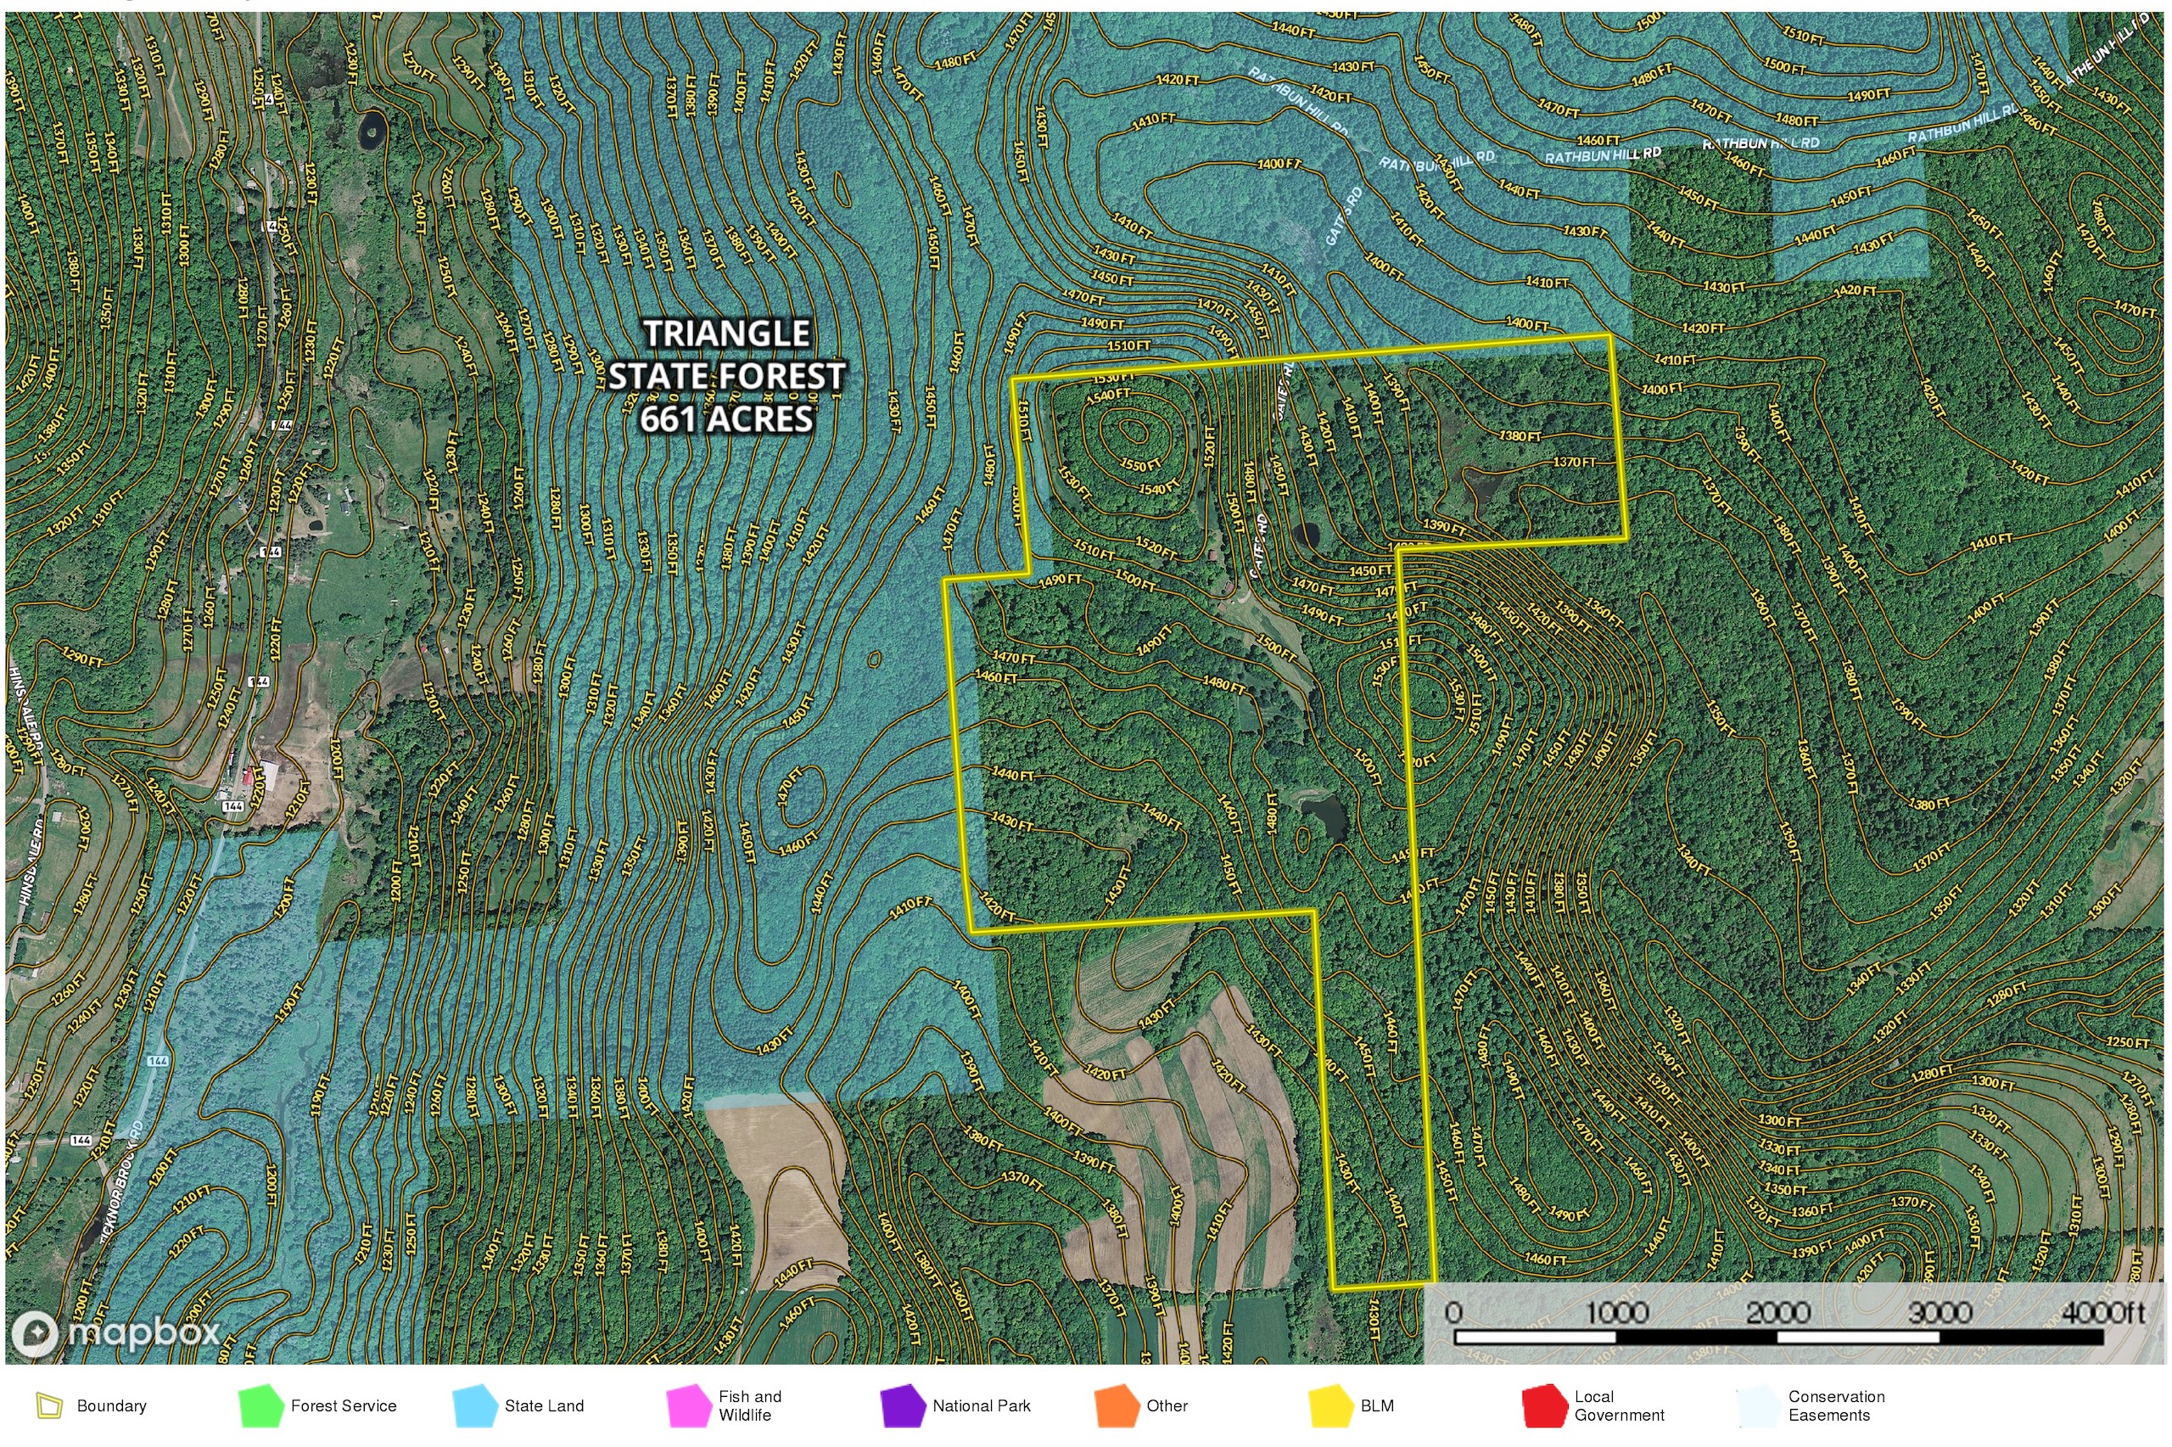Click the orange Other legend swatch

point(1117,1405)
